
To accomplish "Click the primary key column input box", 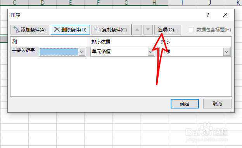I will tap(59, 52).
